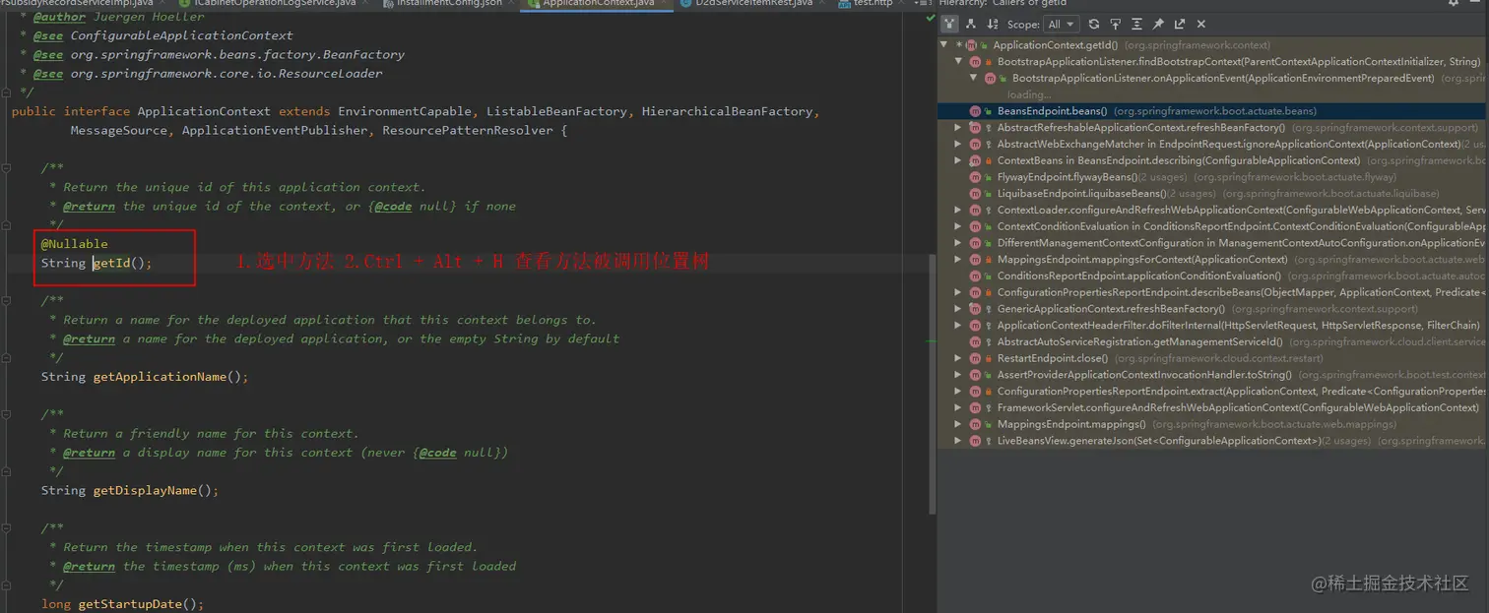The image size is (1489, 613).
Task: Close the hierarchy tab with X icon
Action: pos(1200,24)
